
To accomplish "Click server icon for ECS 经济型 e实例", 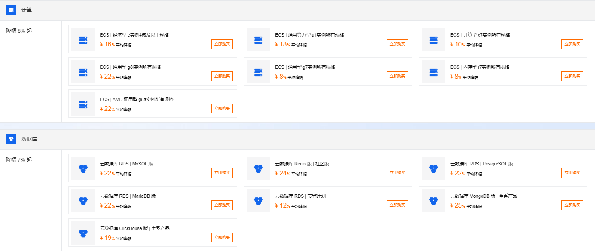I will tap(83, 40).
